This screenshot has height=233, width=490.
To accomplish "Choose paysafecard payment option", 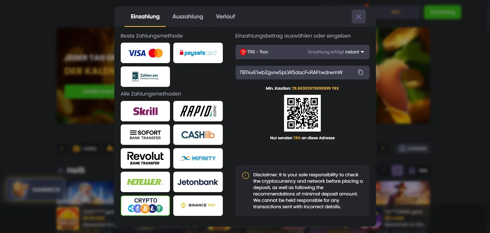I will (198, 53).
